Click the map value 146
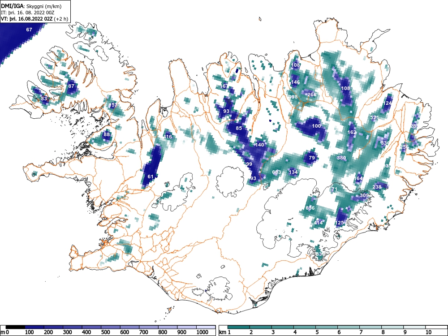The height and width of the screenshot is (336, 448). [295, 82]
